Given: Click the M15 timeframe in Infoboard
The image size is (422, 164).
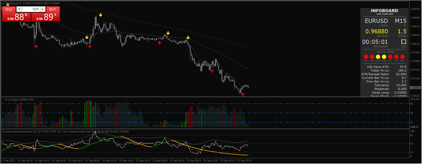Looking at the screenshot, I should tap(401, 21).
